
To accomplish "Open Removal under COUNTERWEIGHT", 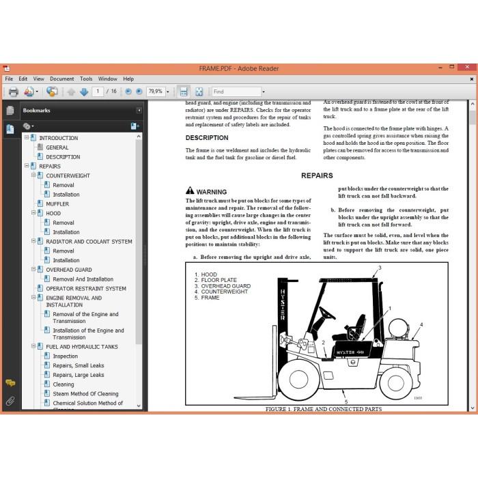I will [x=64, y=185].
